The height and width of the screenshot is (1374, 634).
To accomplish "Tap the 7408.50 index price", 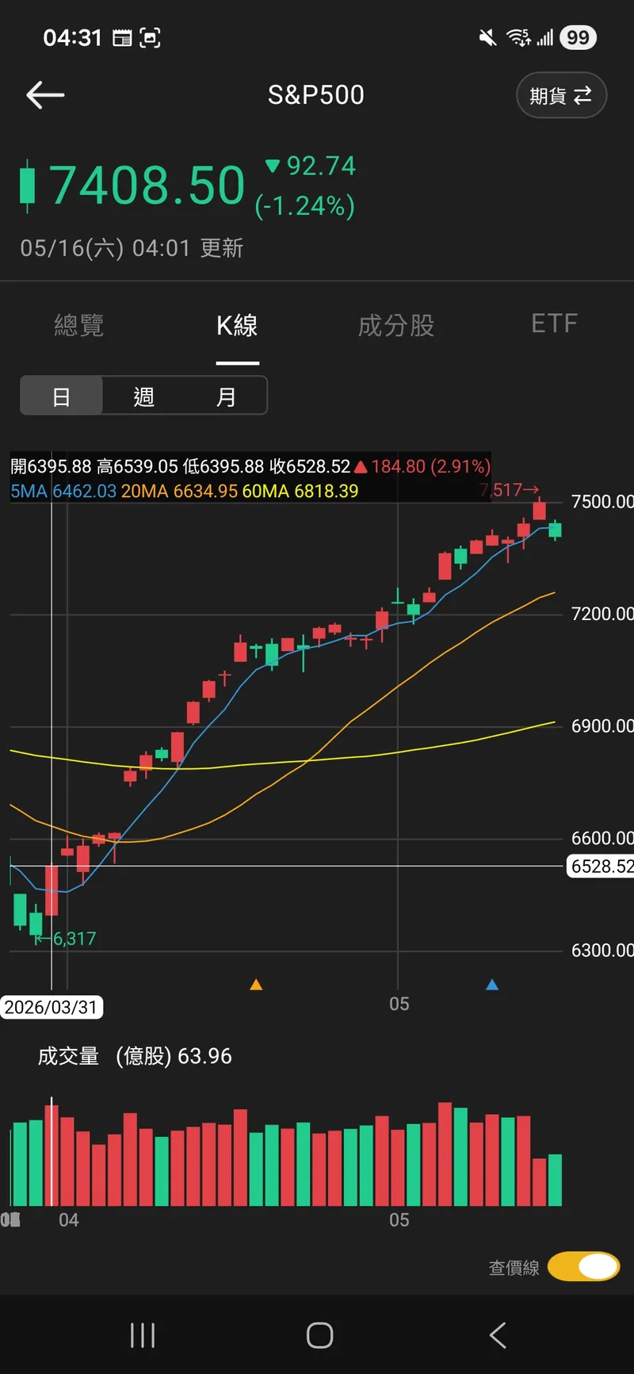I will pos(147,186).
